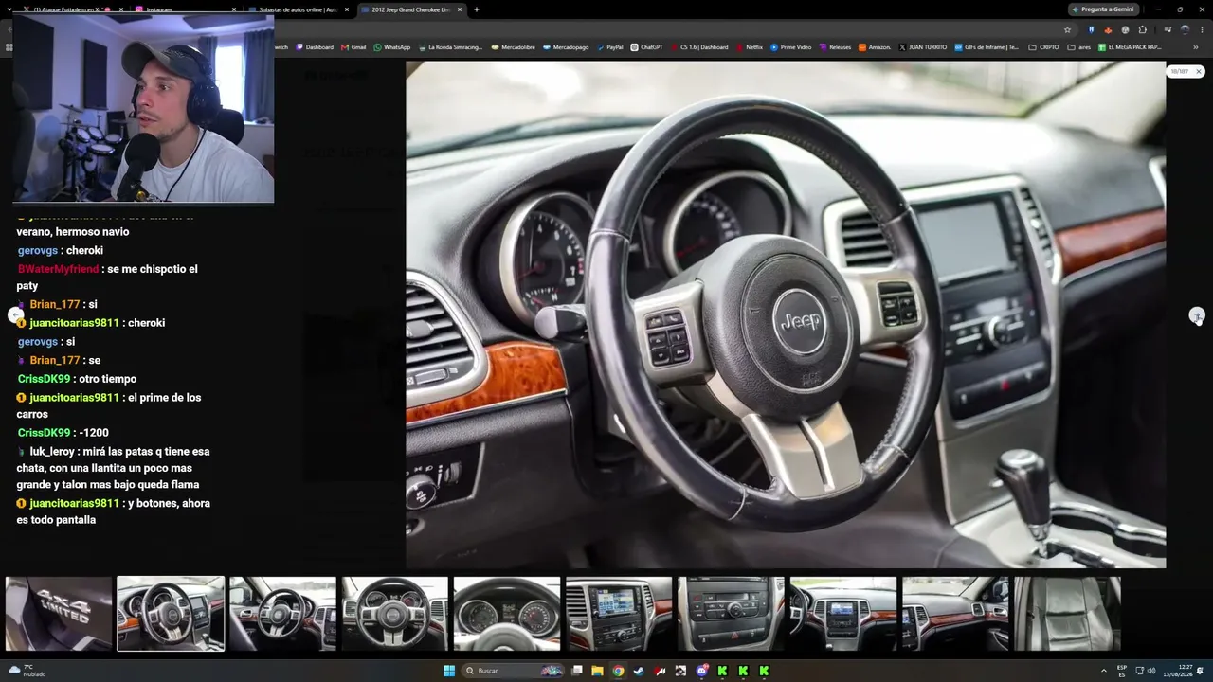Open the Mercadolibre bookmark

coord(514,47)
